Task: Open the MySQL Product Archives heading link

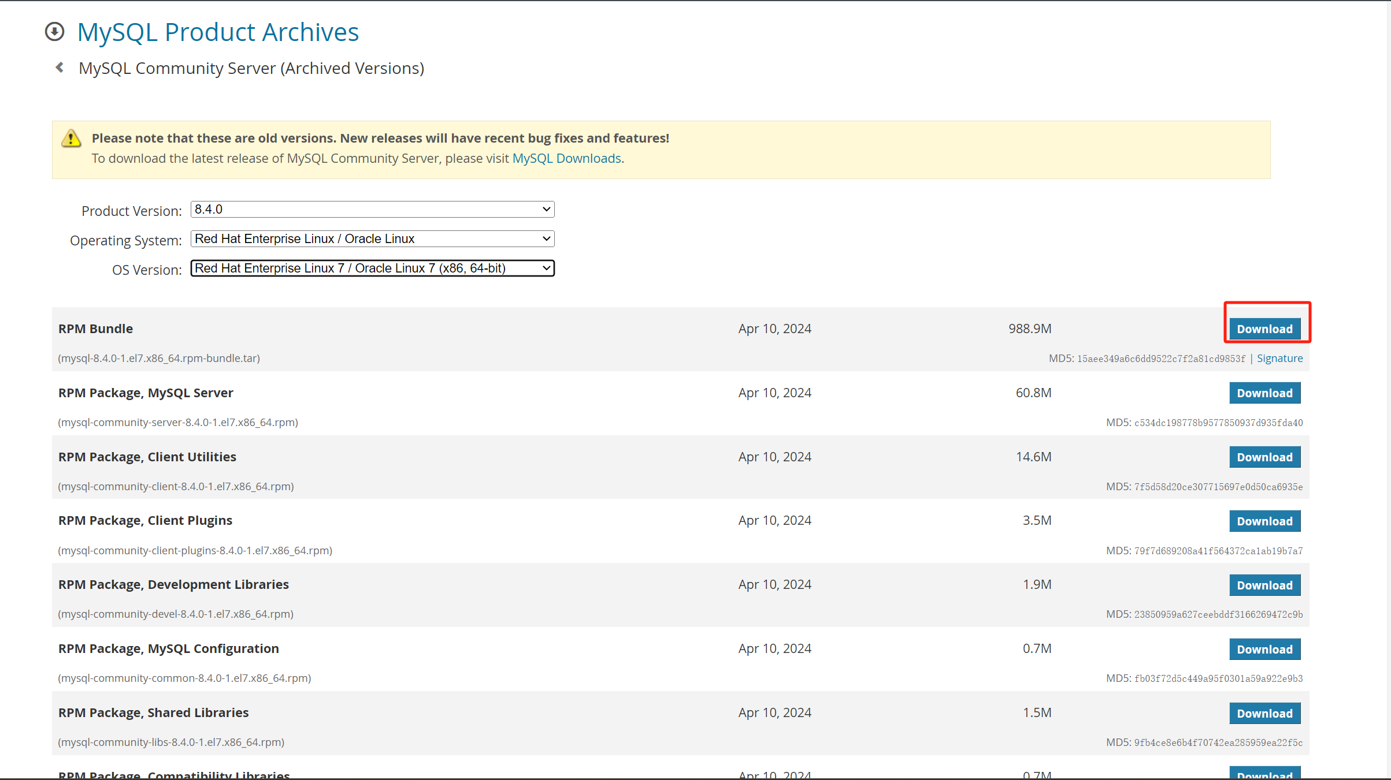Action: pyautogui.click(x=218, y=32)
